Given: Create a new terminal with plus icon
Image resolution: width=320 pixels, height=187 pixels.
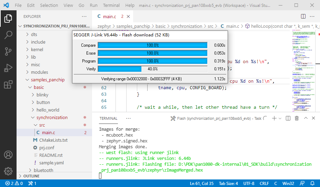Looking at the screenshot, I should pyautogui.click(x=274, y=118).
